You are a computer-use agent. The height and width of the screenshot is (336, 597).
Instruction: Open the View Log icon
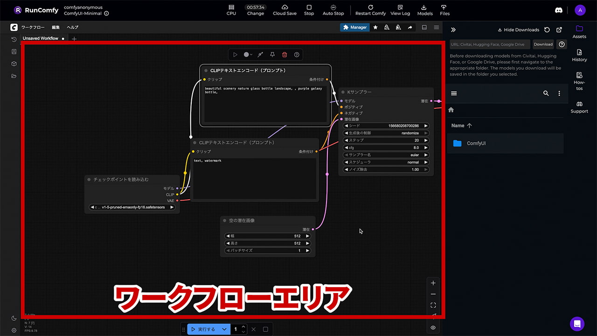pos(400,10)
